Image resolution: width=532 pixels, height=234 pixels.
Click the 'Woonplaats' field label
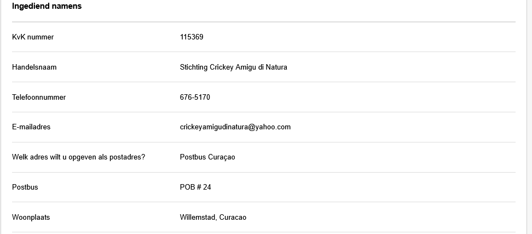pyautogui.click(x=31, y=218)
